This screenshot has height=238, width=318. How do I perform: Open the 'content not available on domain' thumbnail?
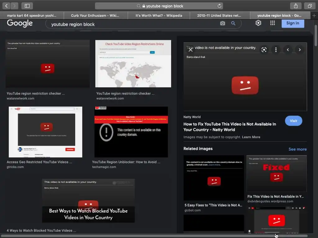pyautogui.click(x=131, y=132)
